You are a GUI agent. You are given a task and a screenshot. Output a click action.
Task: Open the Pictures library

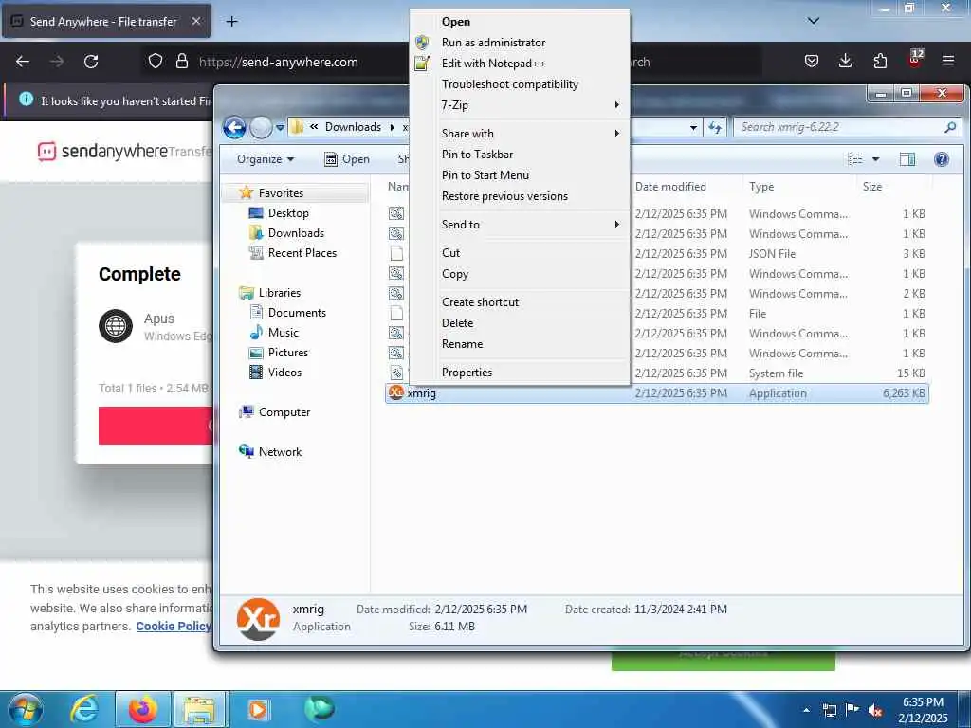pos(288,353)
